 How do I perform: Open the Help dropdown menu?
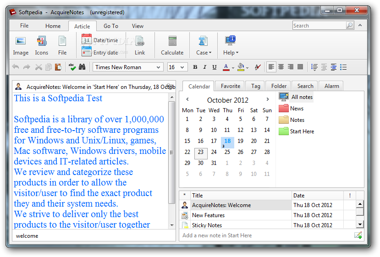(231, 45)
